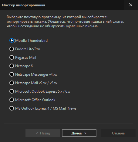Click the Pegasus Mail text label
Screen dimensions: 138x142
point(25,58)
